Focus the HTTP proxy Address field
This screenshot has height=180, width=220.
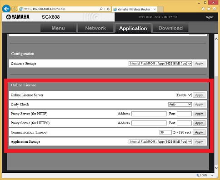(x=149, y=114)
